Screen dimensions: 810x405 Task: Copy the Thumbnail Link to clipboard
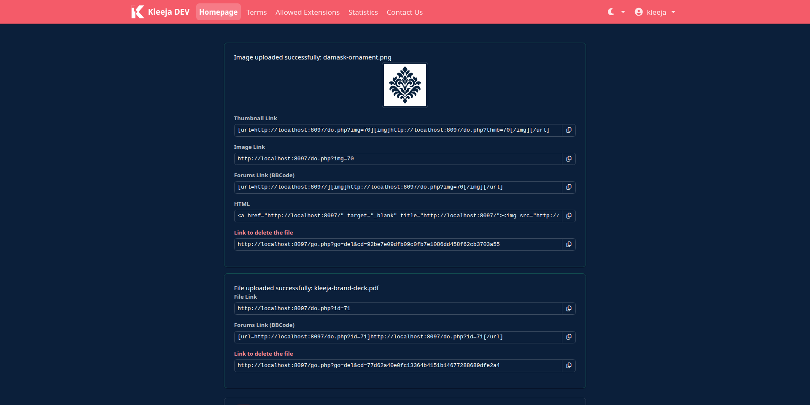pyautogui.click(x=569, y=130)
